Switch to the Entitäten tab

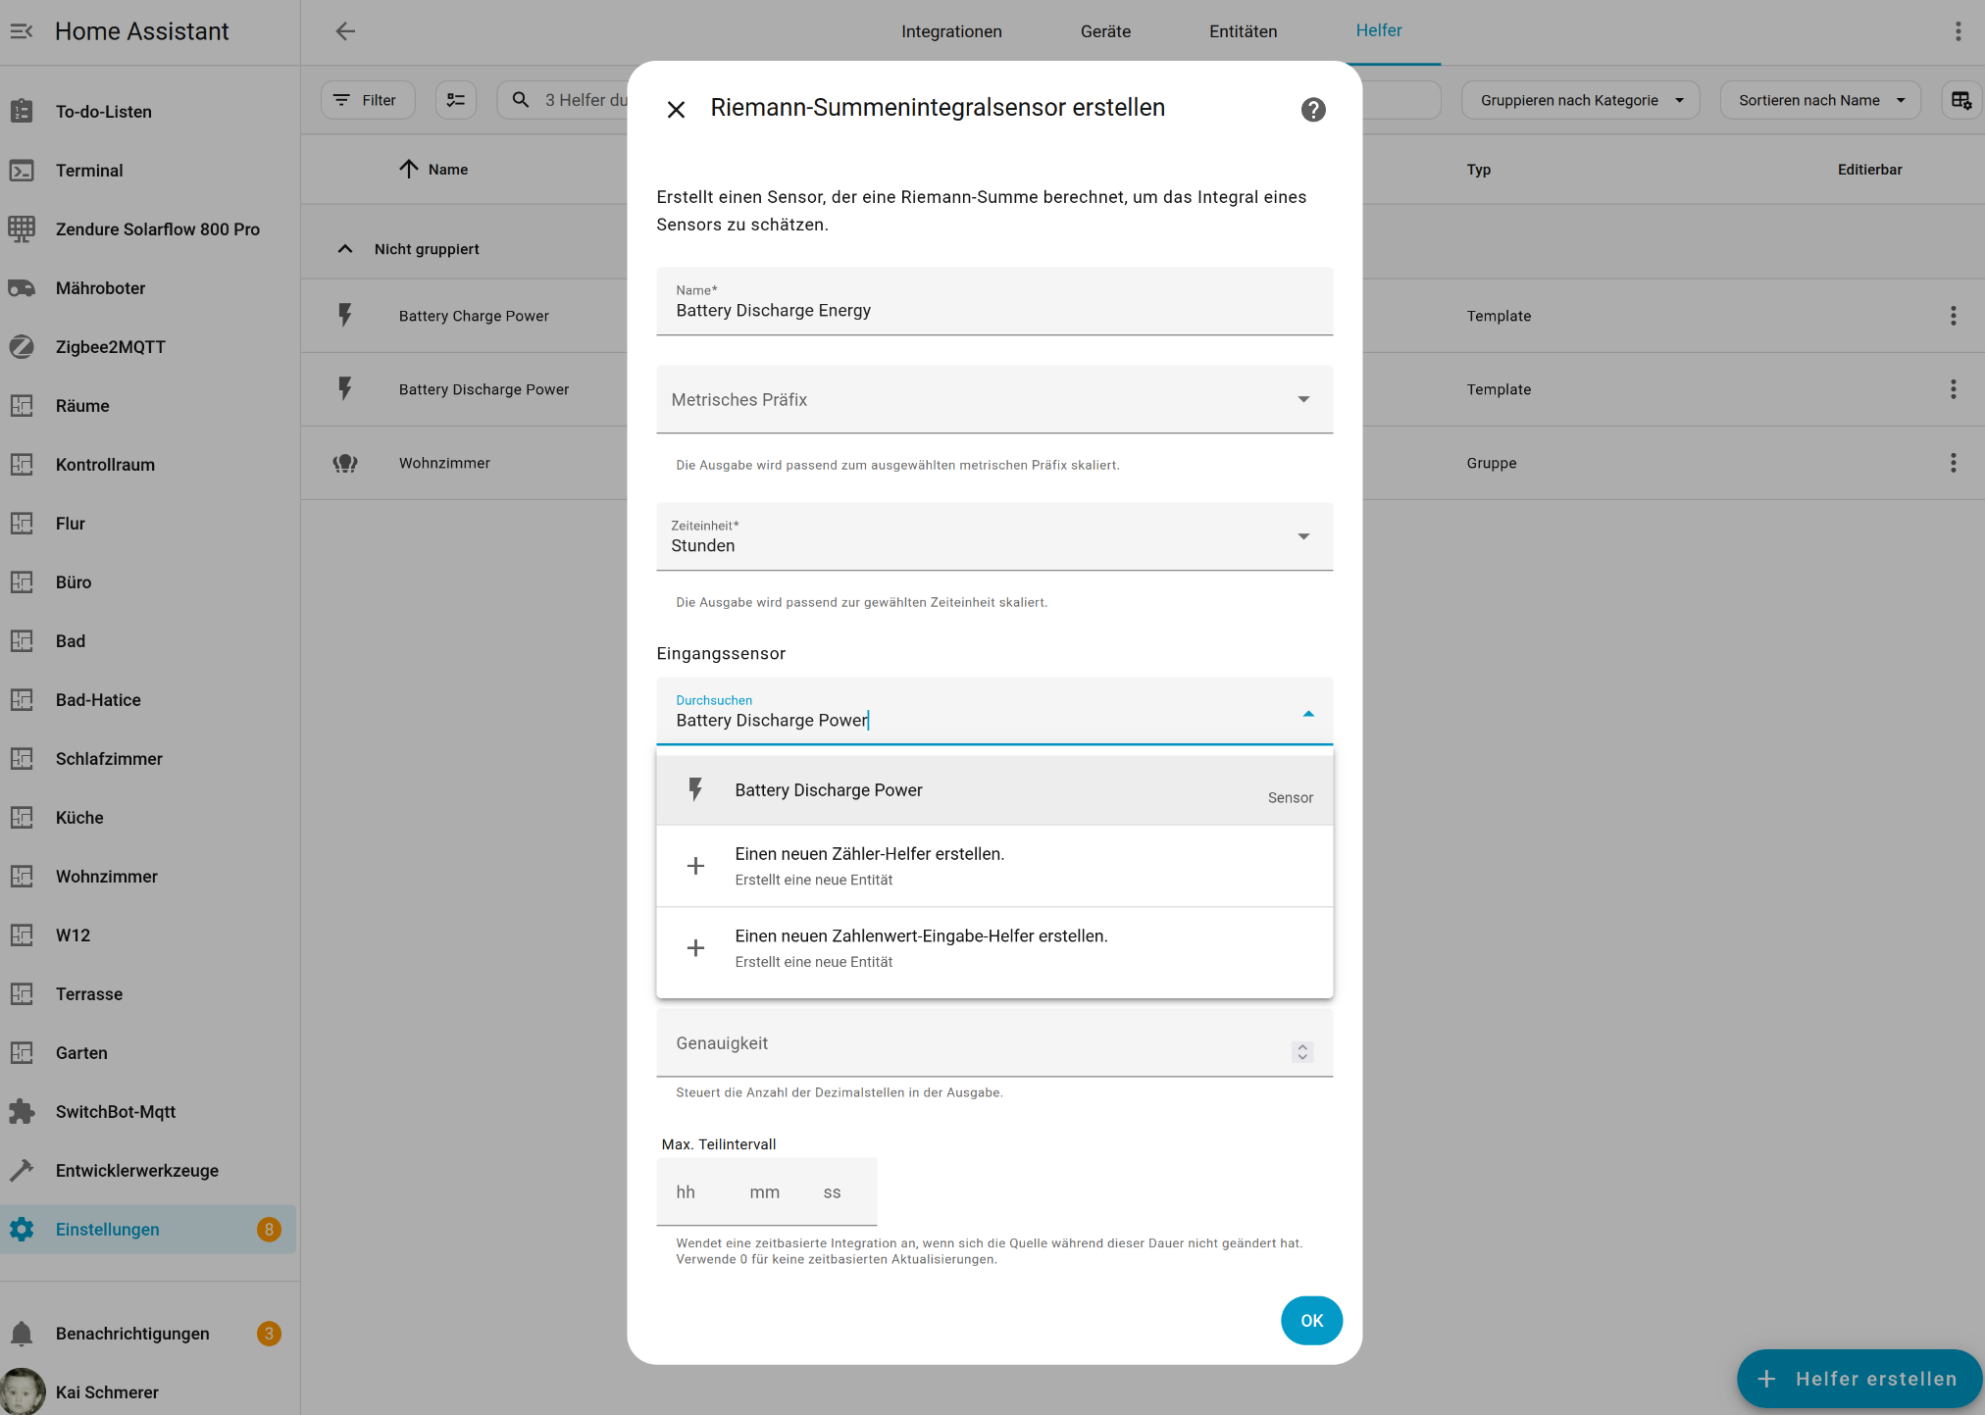(x=1243, y=31)
